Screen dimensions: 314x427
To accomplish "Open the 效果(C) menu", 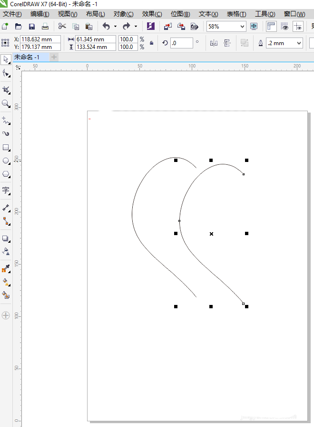I will click(152, 14).
